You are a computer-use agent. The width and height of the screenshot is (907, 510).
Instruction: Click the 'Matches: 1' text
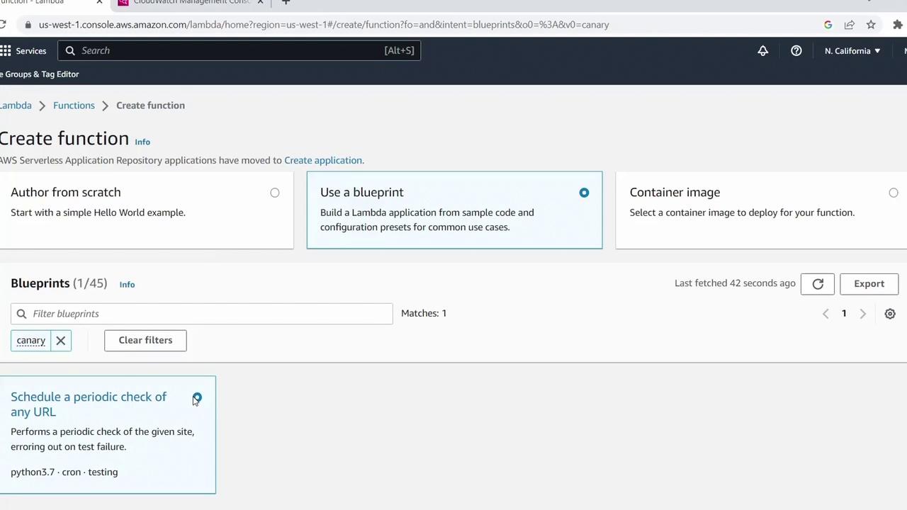(424, 314)
